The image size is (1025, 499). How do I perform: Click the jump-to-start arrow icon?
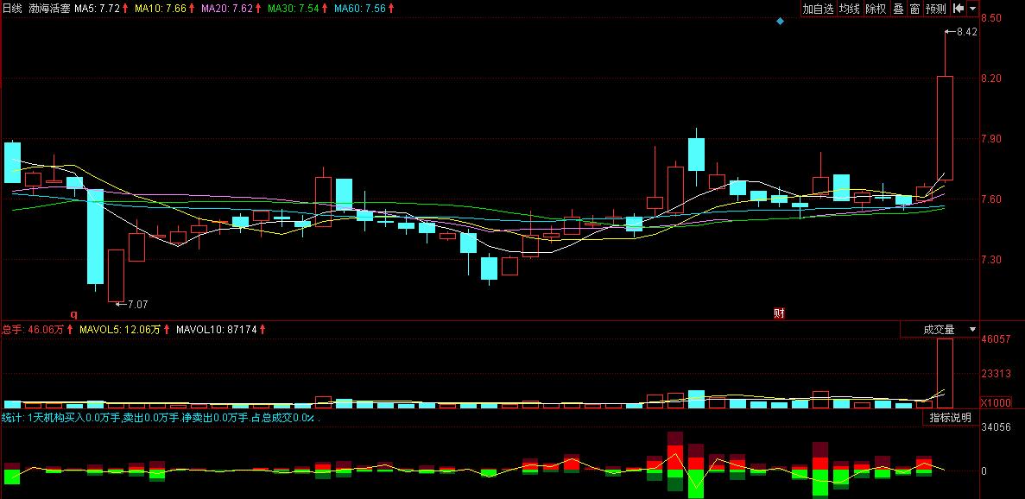point(959,9)
